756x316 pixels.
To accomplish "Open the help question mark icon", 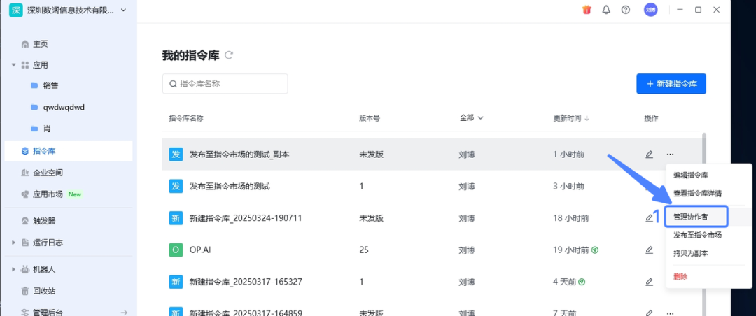I will [x=626, y=10].
